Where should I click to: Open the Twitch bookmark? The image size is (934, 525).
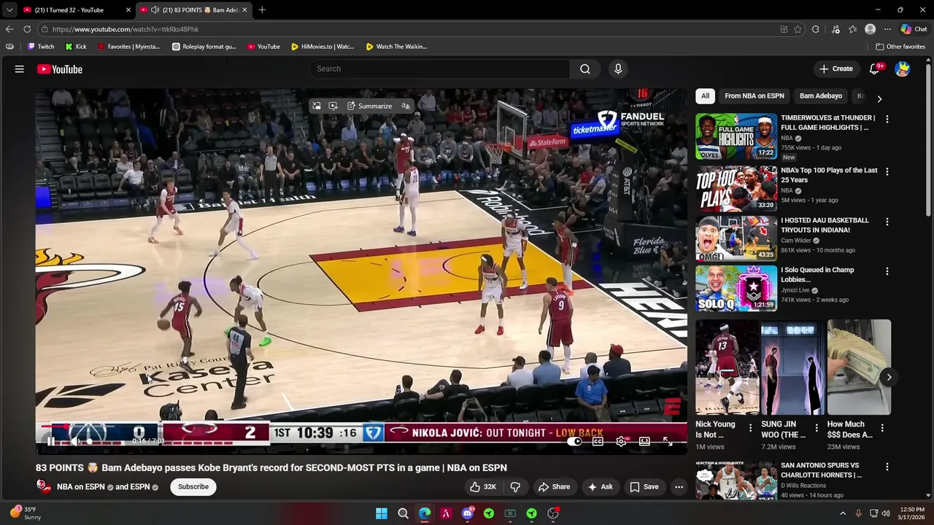pyautogui.click(x=41, y=47)
